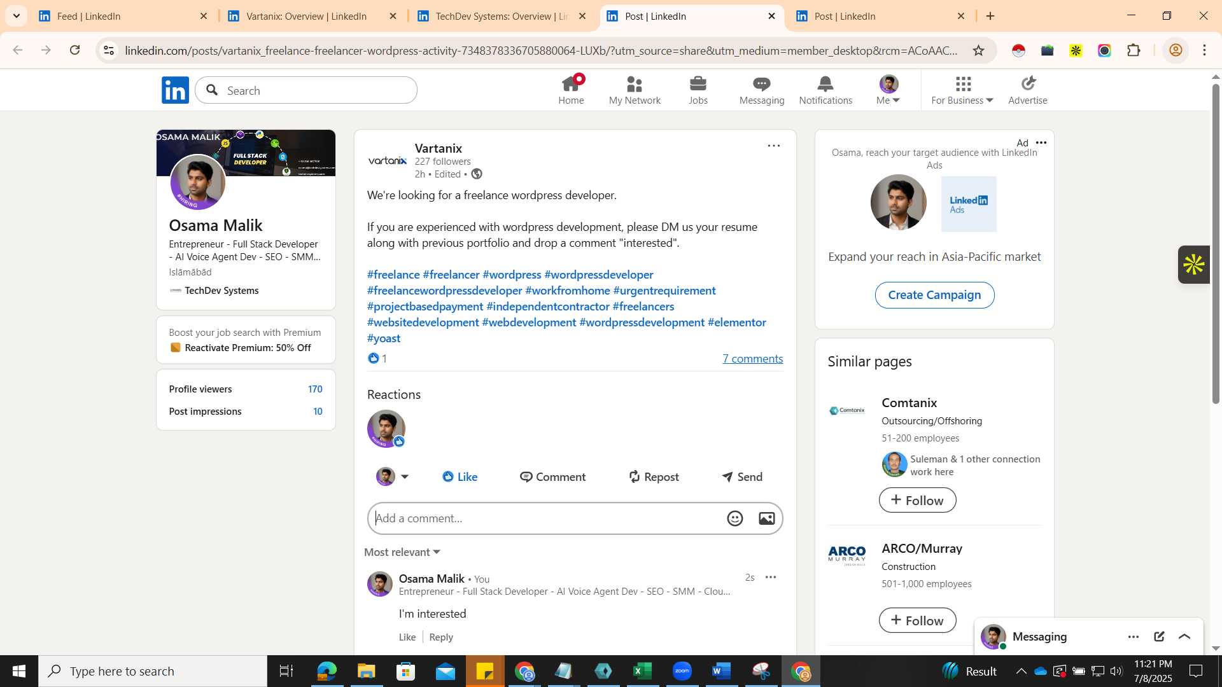Attach a photo to the comment
Viewport: 1222px width, 687px height.
pyautogui.click(x=767, y=518)
